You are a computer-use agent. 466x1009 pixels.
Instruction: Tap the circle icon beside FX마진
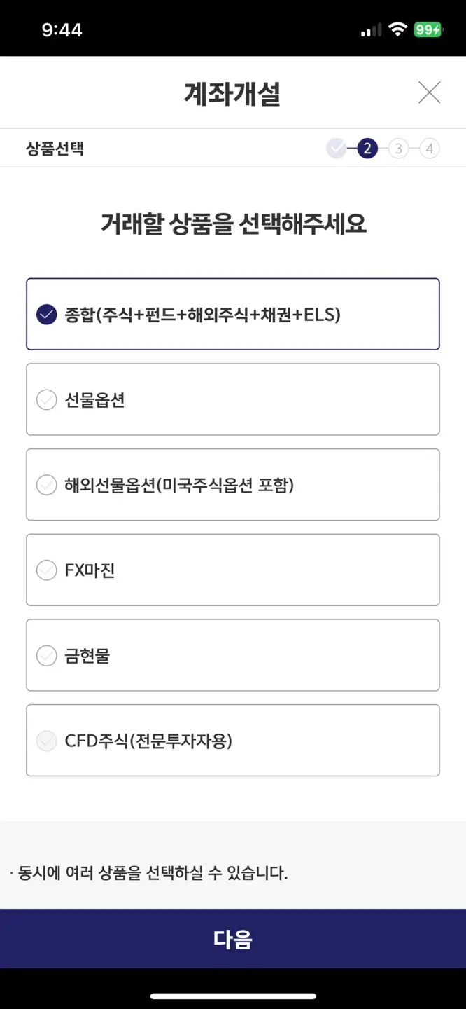(x=46, y=570)
